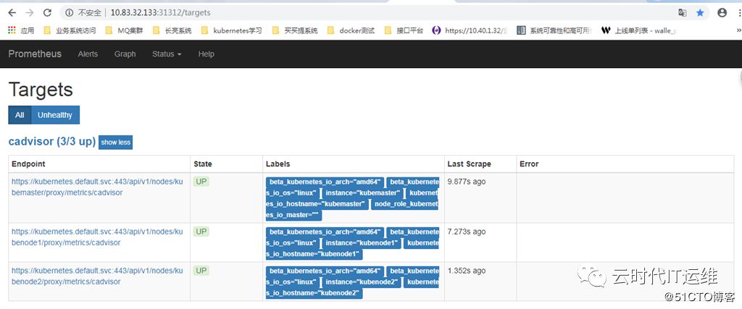Screen dimensions: 742x309
Task: Click the 7.273s ago last scrape value
Action: tap(467, 232)
